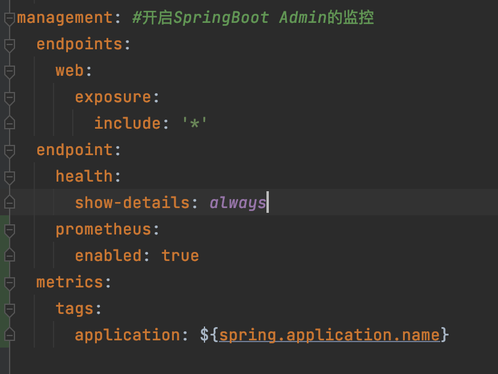
Task: Collapse the management block fold marker
Action: click(x=10, y=19)
